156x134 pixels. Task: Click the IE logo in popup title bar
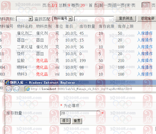[7, 83]
